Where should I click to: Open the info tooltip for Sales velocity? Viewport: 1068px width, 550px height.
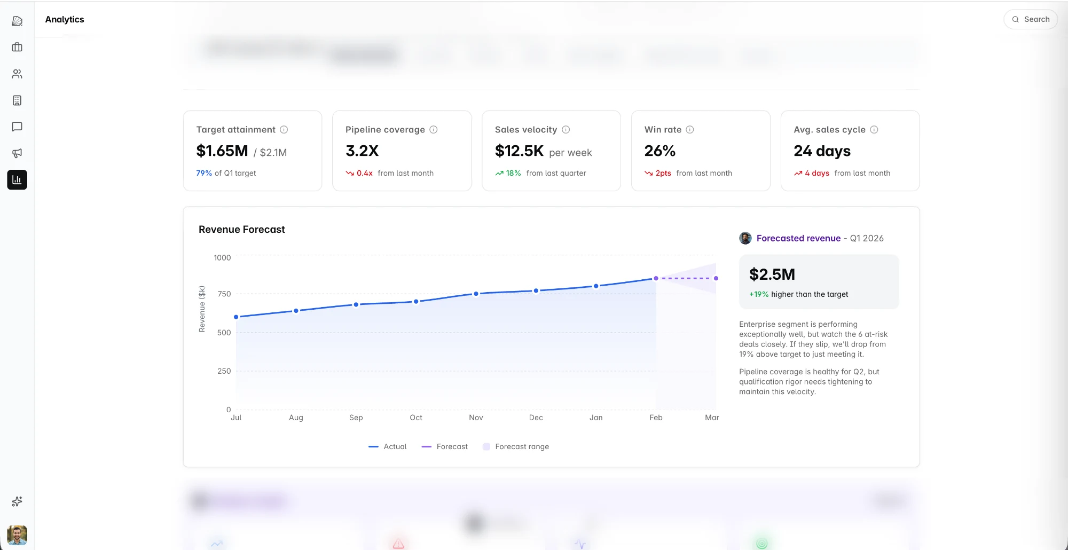pyautogui.click(x=566, y=129)
